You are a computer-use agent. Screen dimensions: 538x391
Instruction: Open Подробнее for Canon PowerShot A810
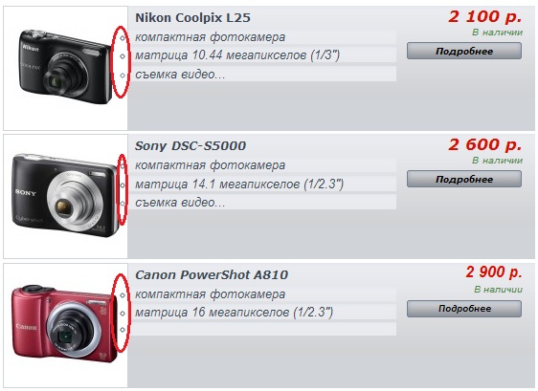click(464, 309)
